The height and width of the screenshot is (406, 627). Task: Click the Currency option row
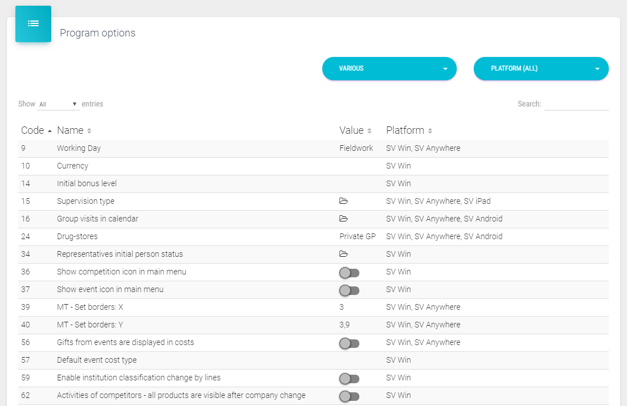(x=72, y=166)
